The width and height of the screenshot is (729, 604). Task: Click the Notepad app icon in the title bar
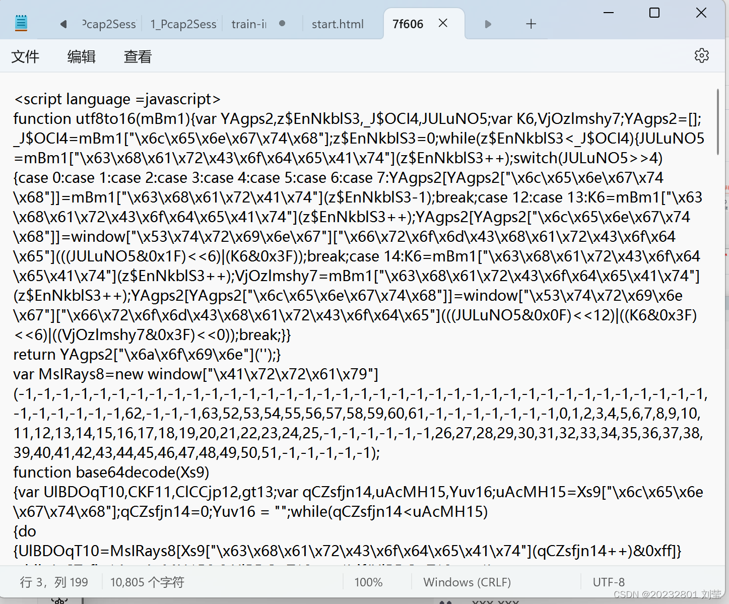(21, 23)
